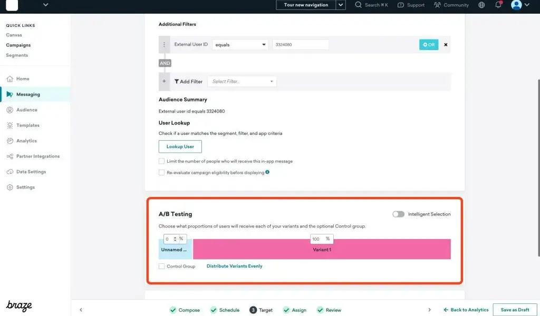Image resolution: width=540 pixels, height=316 pixels.
Task: Enable the Control Group checkbox
Action: click(x=162, y=266)
